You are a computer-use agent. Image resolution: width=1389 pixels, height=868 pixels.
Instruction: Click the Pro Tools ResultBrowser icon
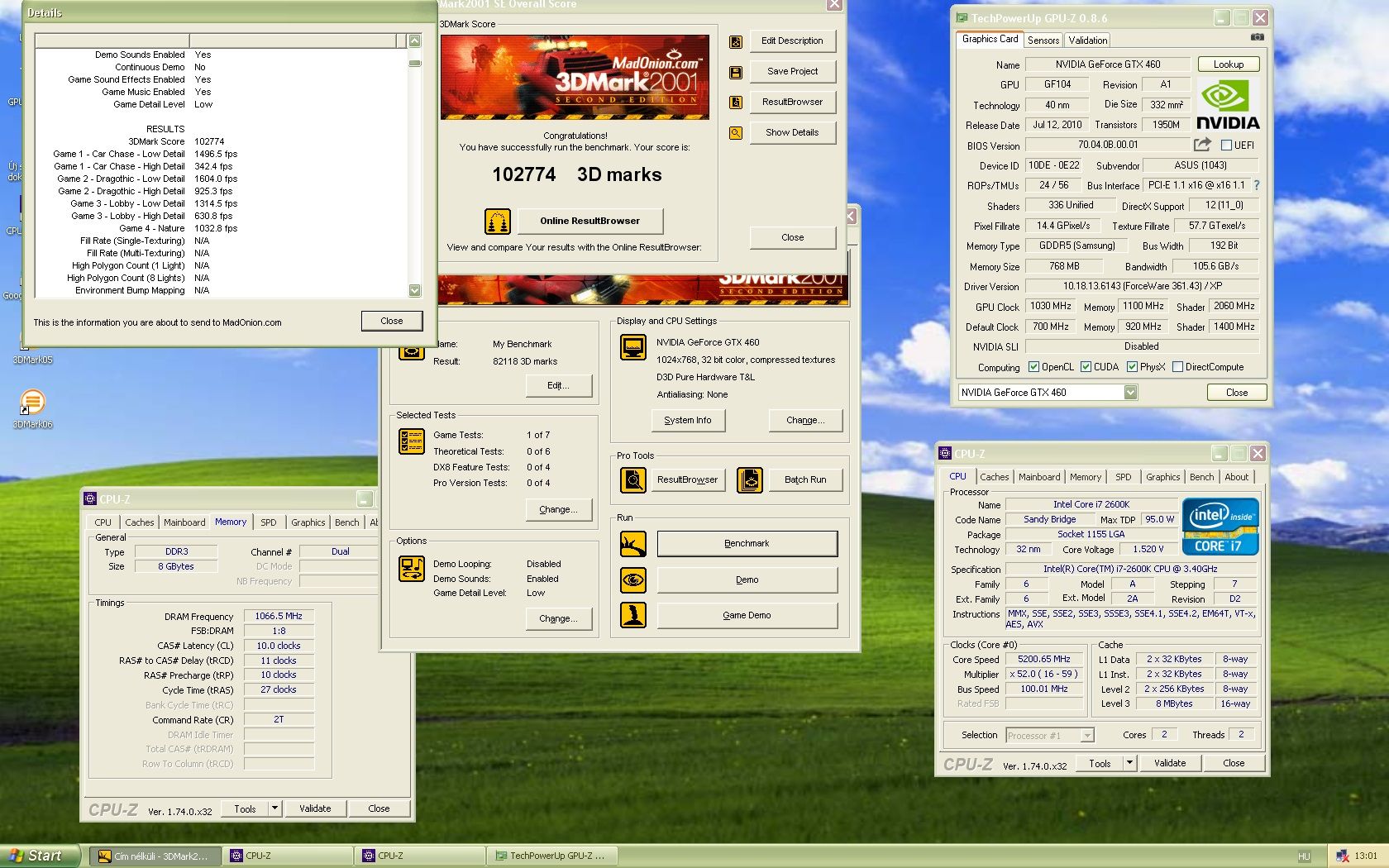633,479
